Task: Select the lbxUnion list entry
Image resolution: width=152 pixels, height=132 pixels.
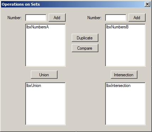Action: [34, 86]
